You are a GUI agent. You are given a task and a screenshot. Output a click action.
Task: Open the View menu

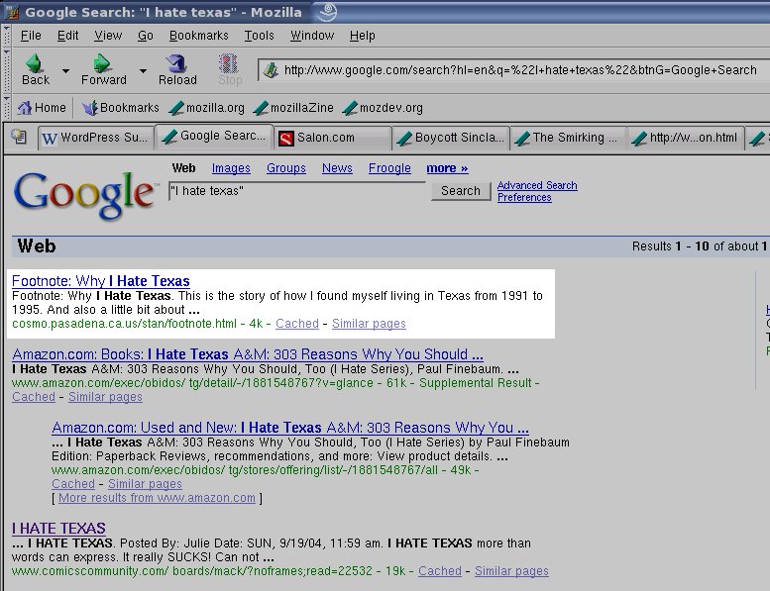108,36
